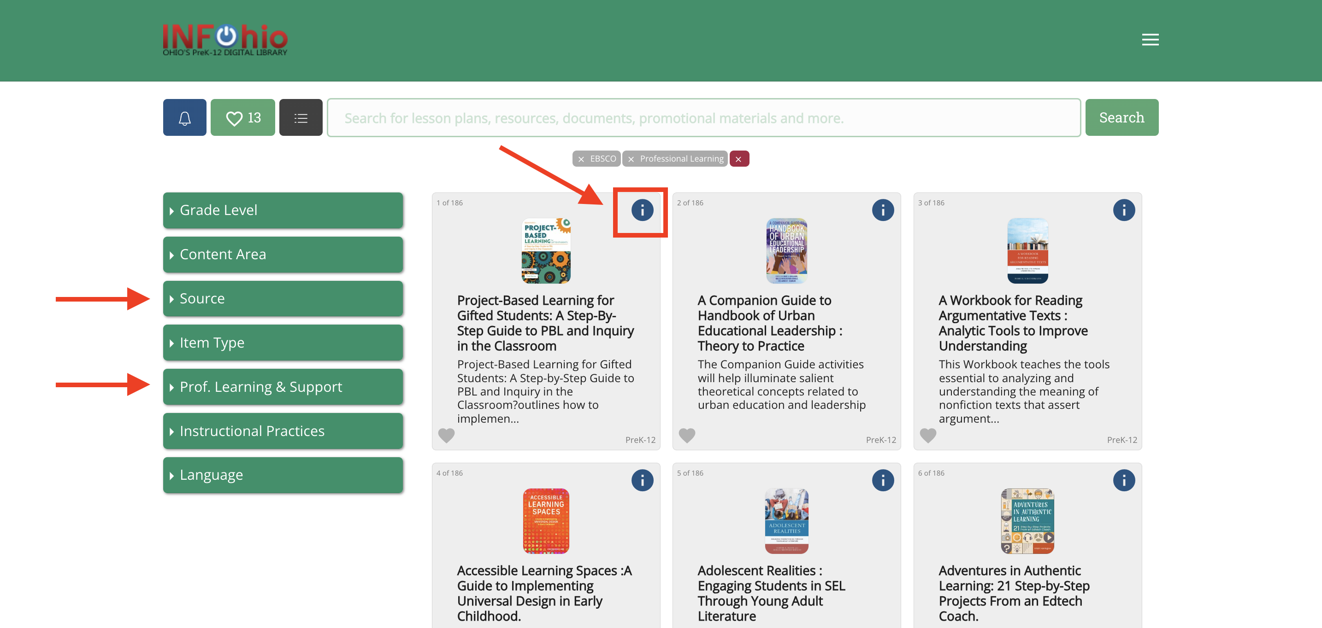Remove the third active filter tag
This screenshot has width=1322, height=628.
tap(738, 158)
